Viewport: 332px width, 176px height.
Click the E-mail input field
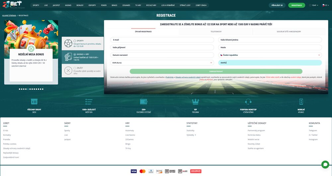click(162, 40)
